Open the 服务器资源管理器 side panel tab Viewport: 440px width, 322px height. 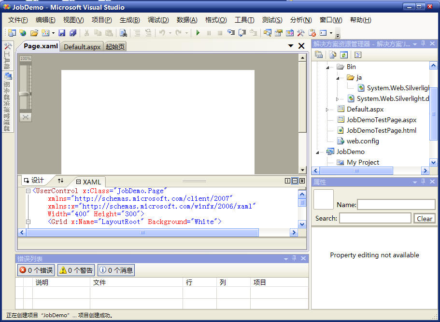[7, 102]
